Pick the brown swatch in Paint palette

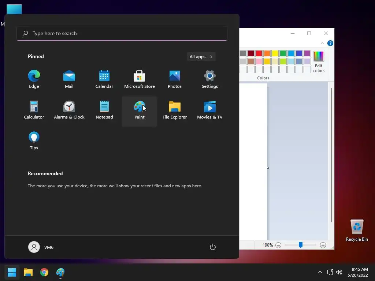[x=250, y=61]
